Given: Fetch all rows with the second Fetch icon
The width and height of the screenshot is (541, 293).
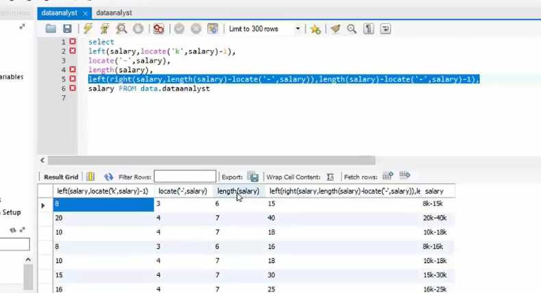Looking at the screenshot, I should [404, 175].
